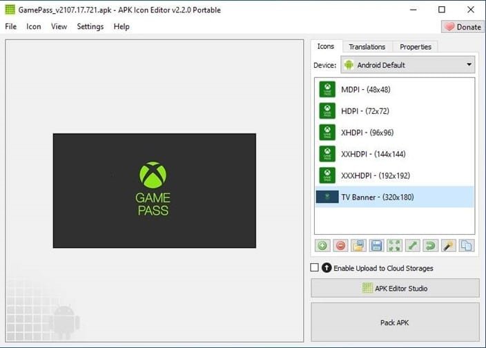Save the icon with floppy disk button
Image resolution: width=486 pixels, height=348 pixels.
[377, 246]
